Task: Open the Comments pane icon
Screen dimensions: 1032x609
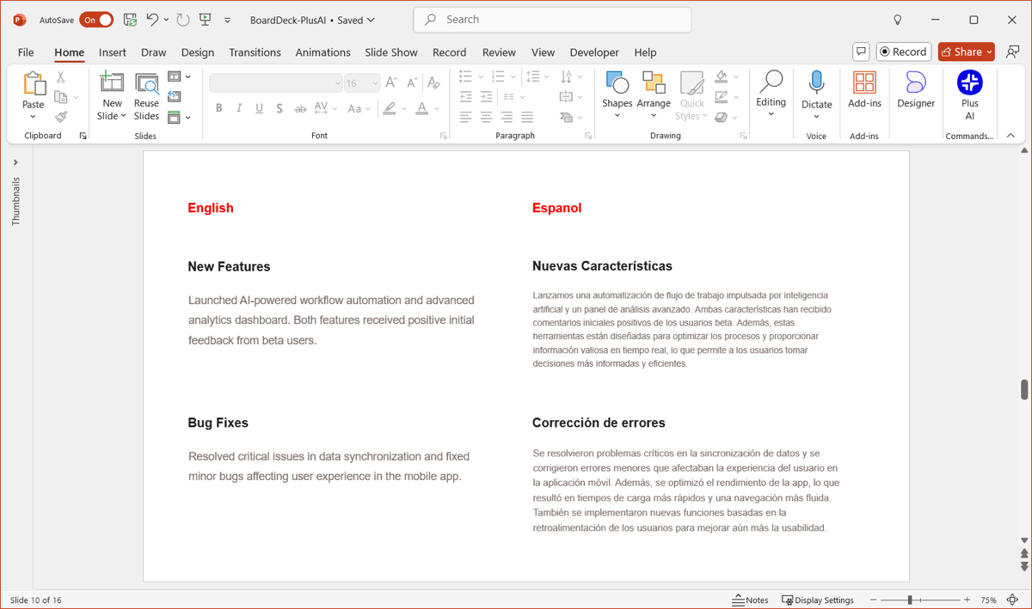Action: click(861, 52)
